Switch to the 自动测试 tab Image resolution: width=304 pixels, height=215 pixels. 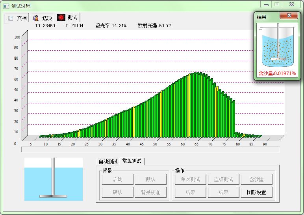(108, 162)
